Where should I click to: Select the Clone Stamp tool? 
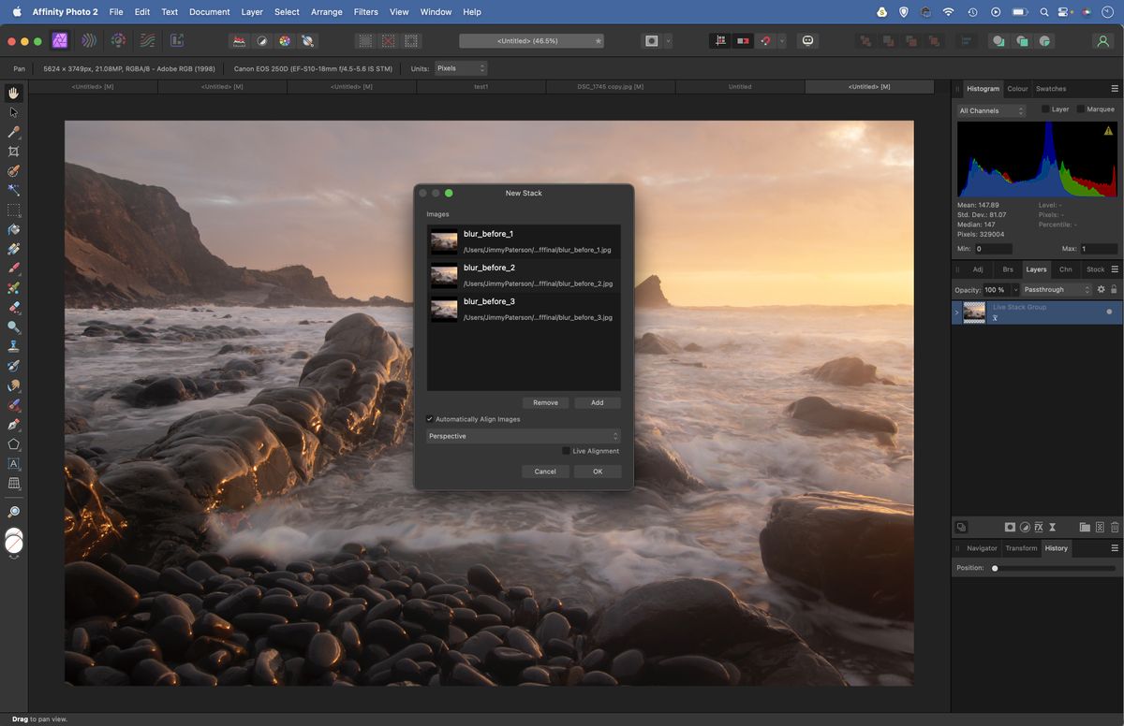coord(13,345)
